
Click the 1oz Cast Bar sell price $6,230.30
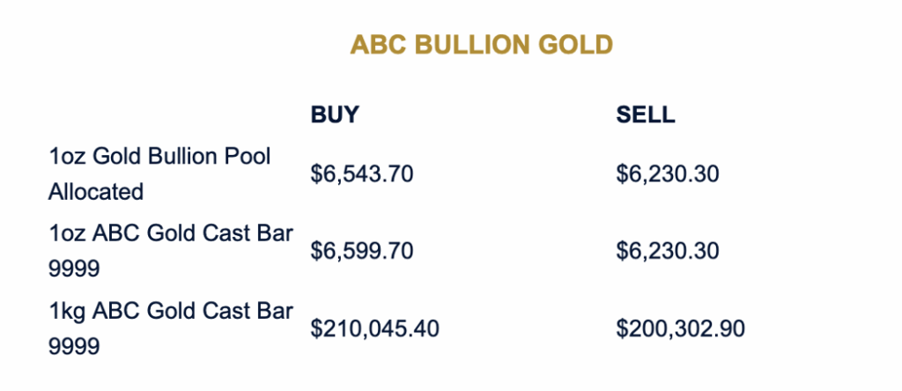coord(668,251)
